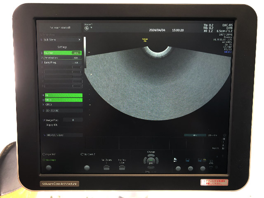
Task: Click the MI 1.2 readout
Action: 208,31
